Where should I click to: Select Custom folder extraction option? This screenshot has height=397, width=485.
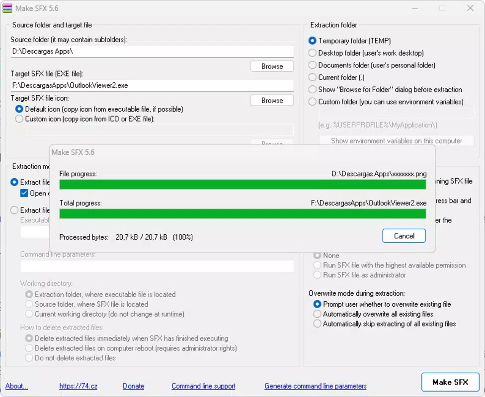coord(386,102)
